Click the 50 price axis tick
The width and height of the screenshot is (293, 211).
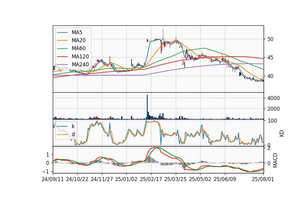click(x=270, y=39)
